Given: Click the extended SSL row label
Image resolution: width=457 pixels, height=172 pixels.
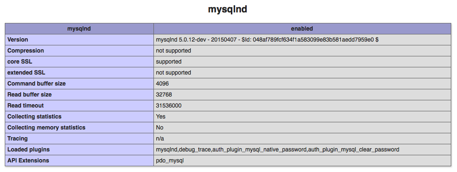Looking at the screenshot, I should 26,73.
